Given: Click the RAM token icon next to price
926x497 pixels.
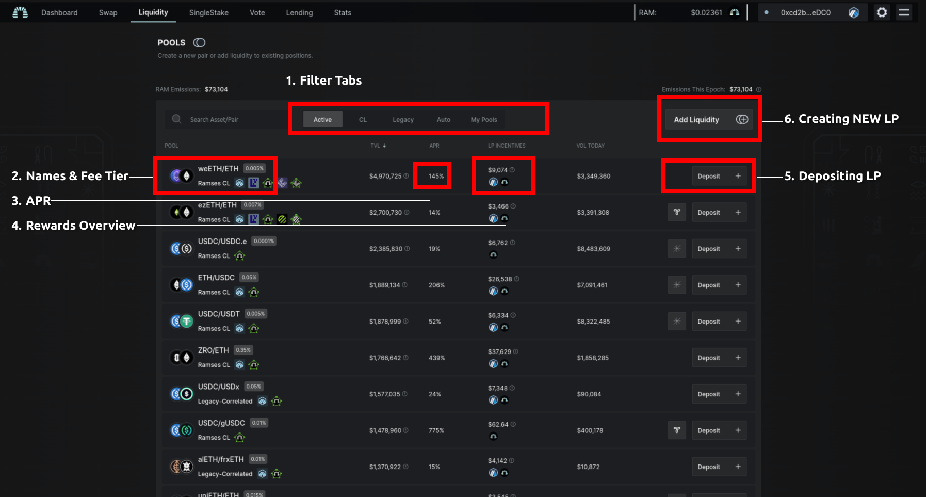Looking at the screenshot, I should 735,12.
